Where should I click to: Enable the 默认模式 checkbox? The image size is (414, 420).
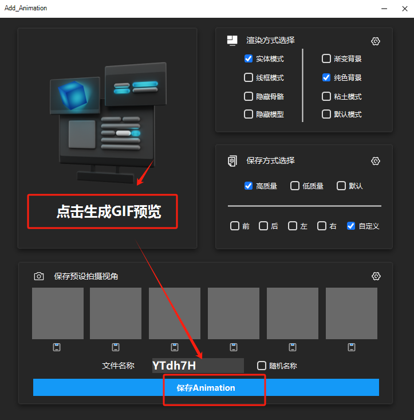click(x=326, y=115)
